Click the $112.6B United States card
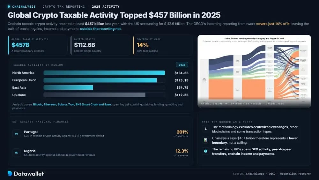This screenshot has width=319, height=180. pos(100,45)
